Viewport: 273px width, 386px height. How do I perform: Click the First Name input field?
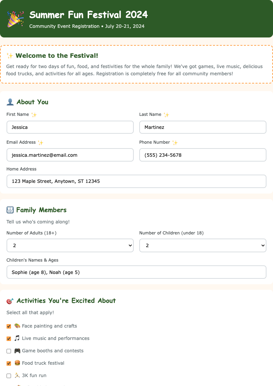pyautogui.click(x=70, y=127)
